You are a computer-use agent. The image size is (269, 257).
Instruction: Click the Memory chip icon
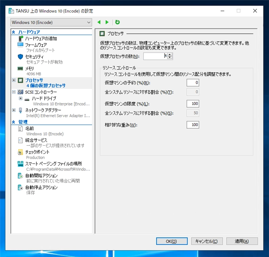pos(20,68)
